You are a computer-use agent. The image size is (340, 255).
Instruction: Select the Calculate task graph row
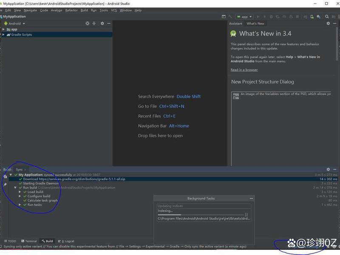pos(173,200)
